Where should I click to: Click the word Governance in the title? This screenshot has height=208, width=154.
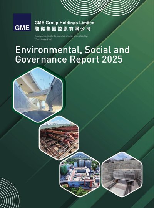[x=41, y=59]
